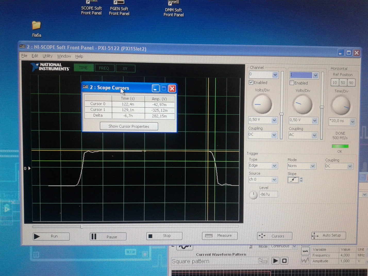Click the Stop square icon
The width and height of the screenshot is (368, 276).
[150, 236]
